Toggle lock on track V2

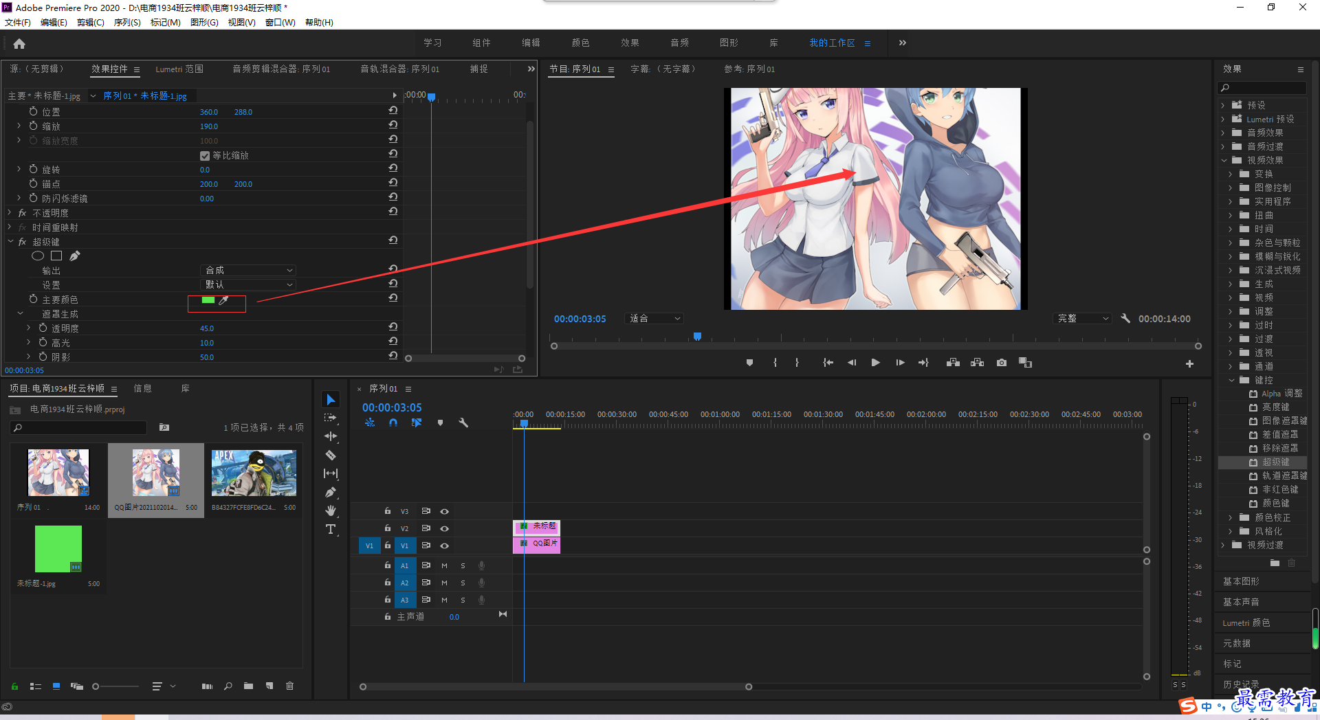click(x=387, y=528)
